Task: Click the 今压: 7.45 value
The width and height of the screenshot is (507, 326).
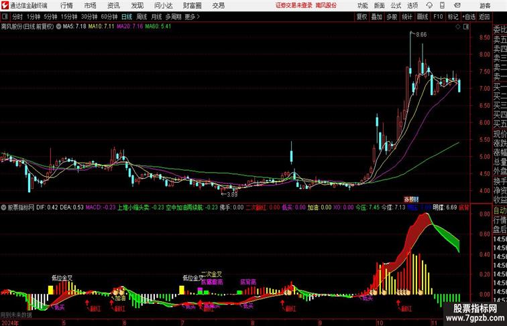Action: click(368, 208)
